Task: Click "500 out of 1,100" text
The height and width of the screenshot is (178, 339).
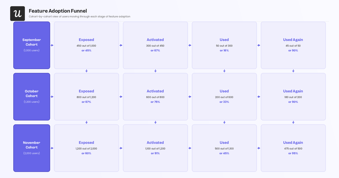Action: (224, 149)
